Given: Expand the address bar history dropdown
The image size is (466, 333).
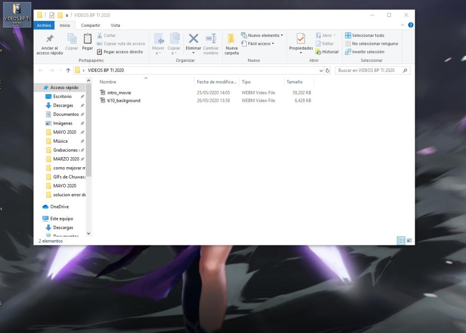Looking at the screenshot, I should (x=321, y=70).
